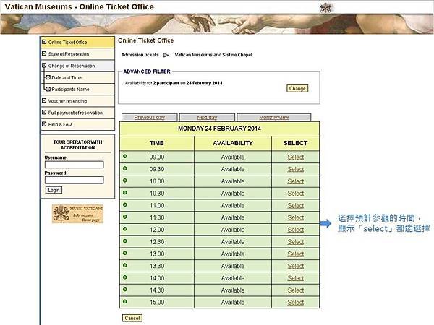This screenshot has width=434, height=325.
Task: Click square icon beside State of Reservation
Action: tap(44, 53)
